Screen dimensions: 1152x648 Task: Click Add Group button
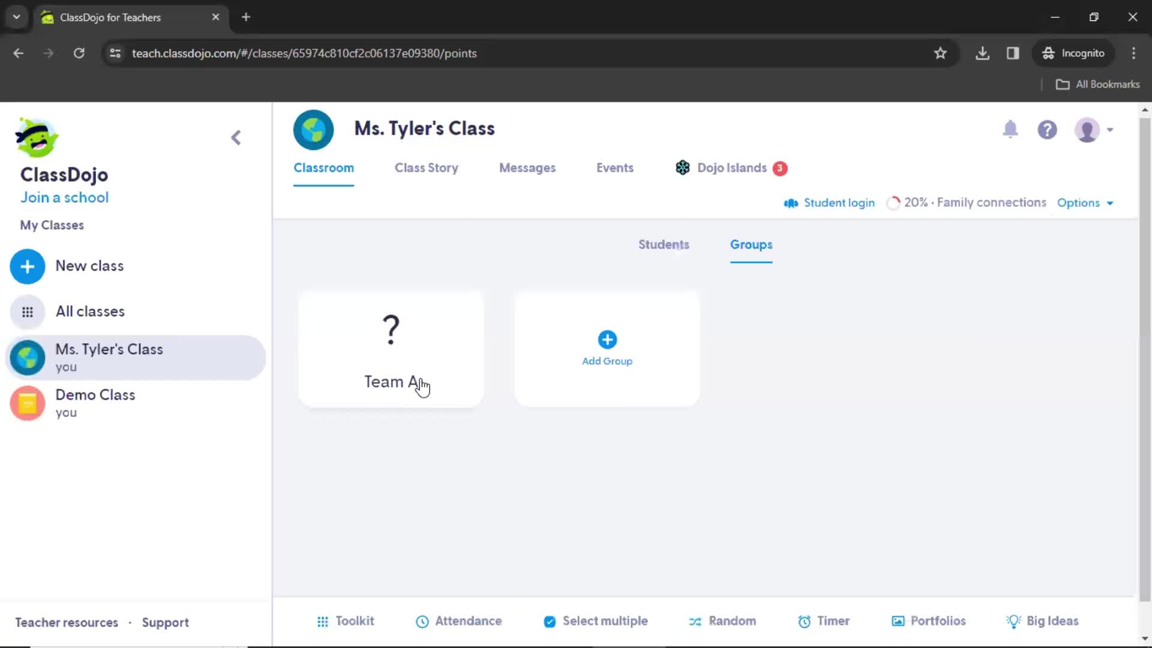[x=608, y=347]
